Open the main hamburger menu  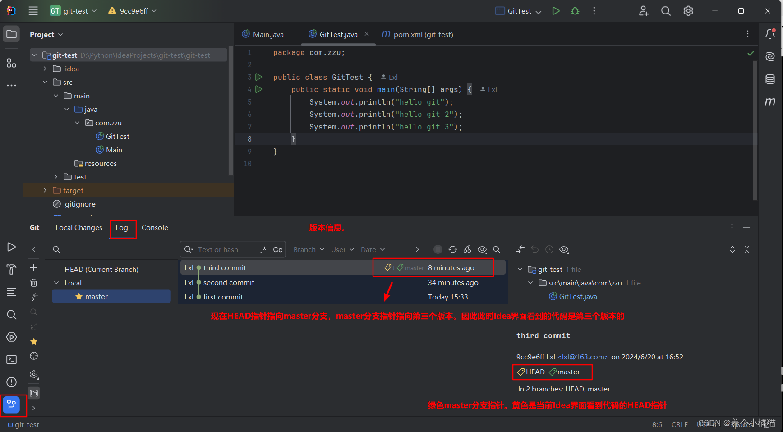33,11
